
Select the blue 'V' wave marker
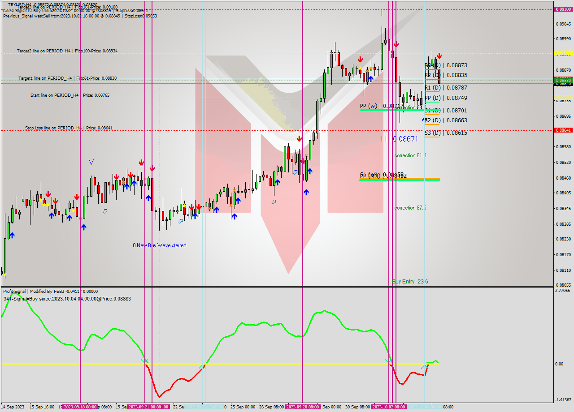click(91, 162)
